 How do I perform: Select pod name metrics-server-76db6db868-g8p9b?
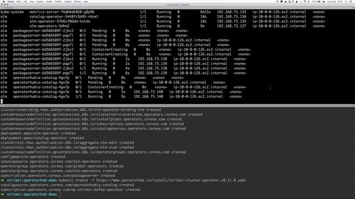point(62,12)
